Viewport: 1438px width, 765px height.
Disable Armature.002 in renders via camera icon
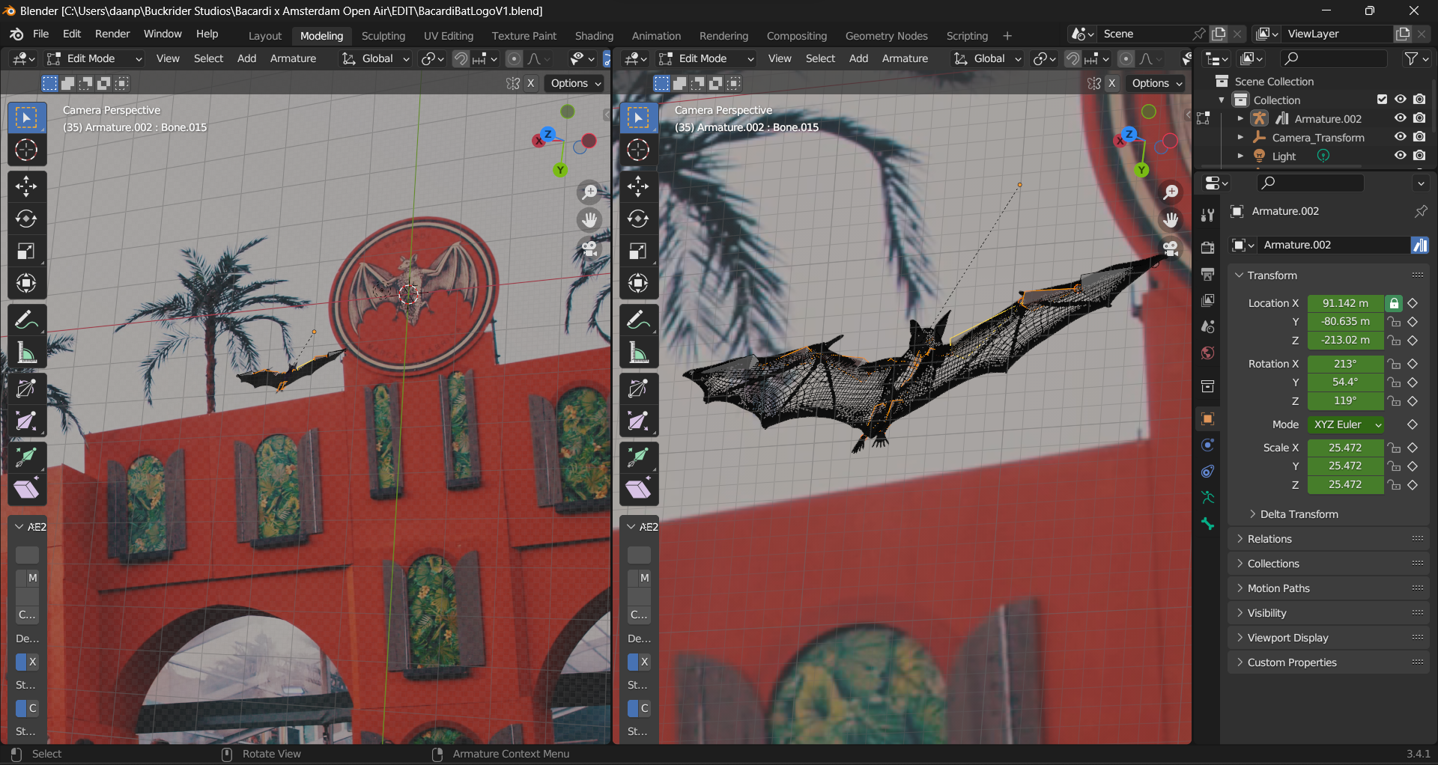1419,118
